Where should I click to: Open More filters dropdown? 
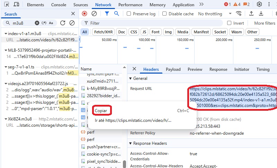tap(265, 23)
